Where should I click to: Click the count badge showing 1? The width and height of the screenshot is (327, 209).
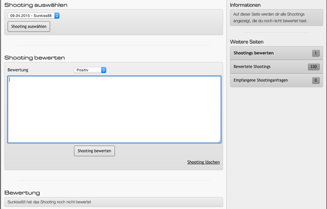[315, 53]
